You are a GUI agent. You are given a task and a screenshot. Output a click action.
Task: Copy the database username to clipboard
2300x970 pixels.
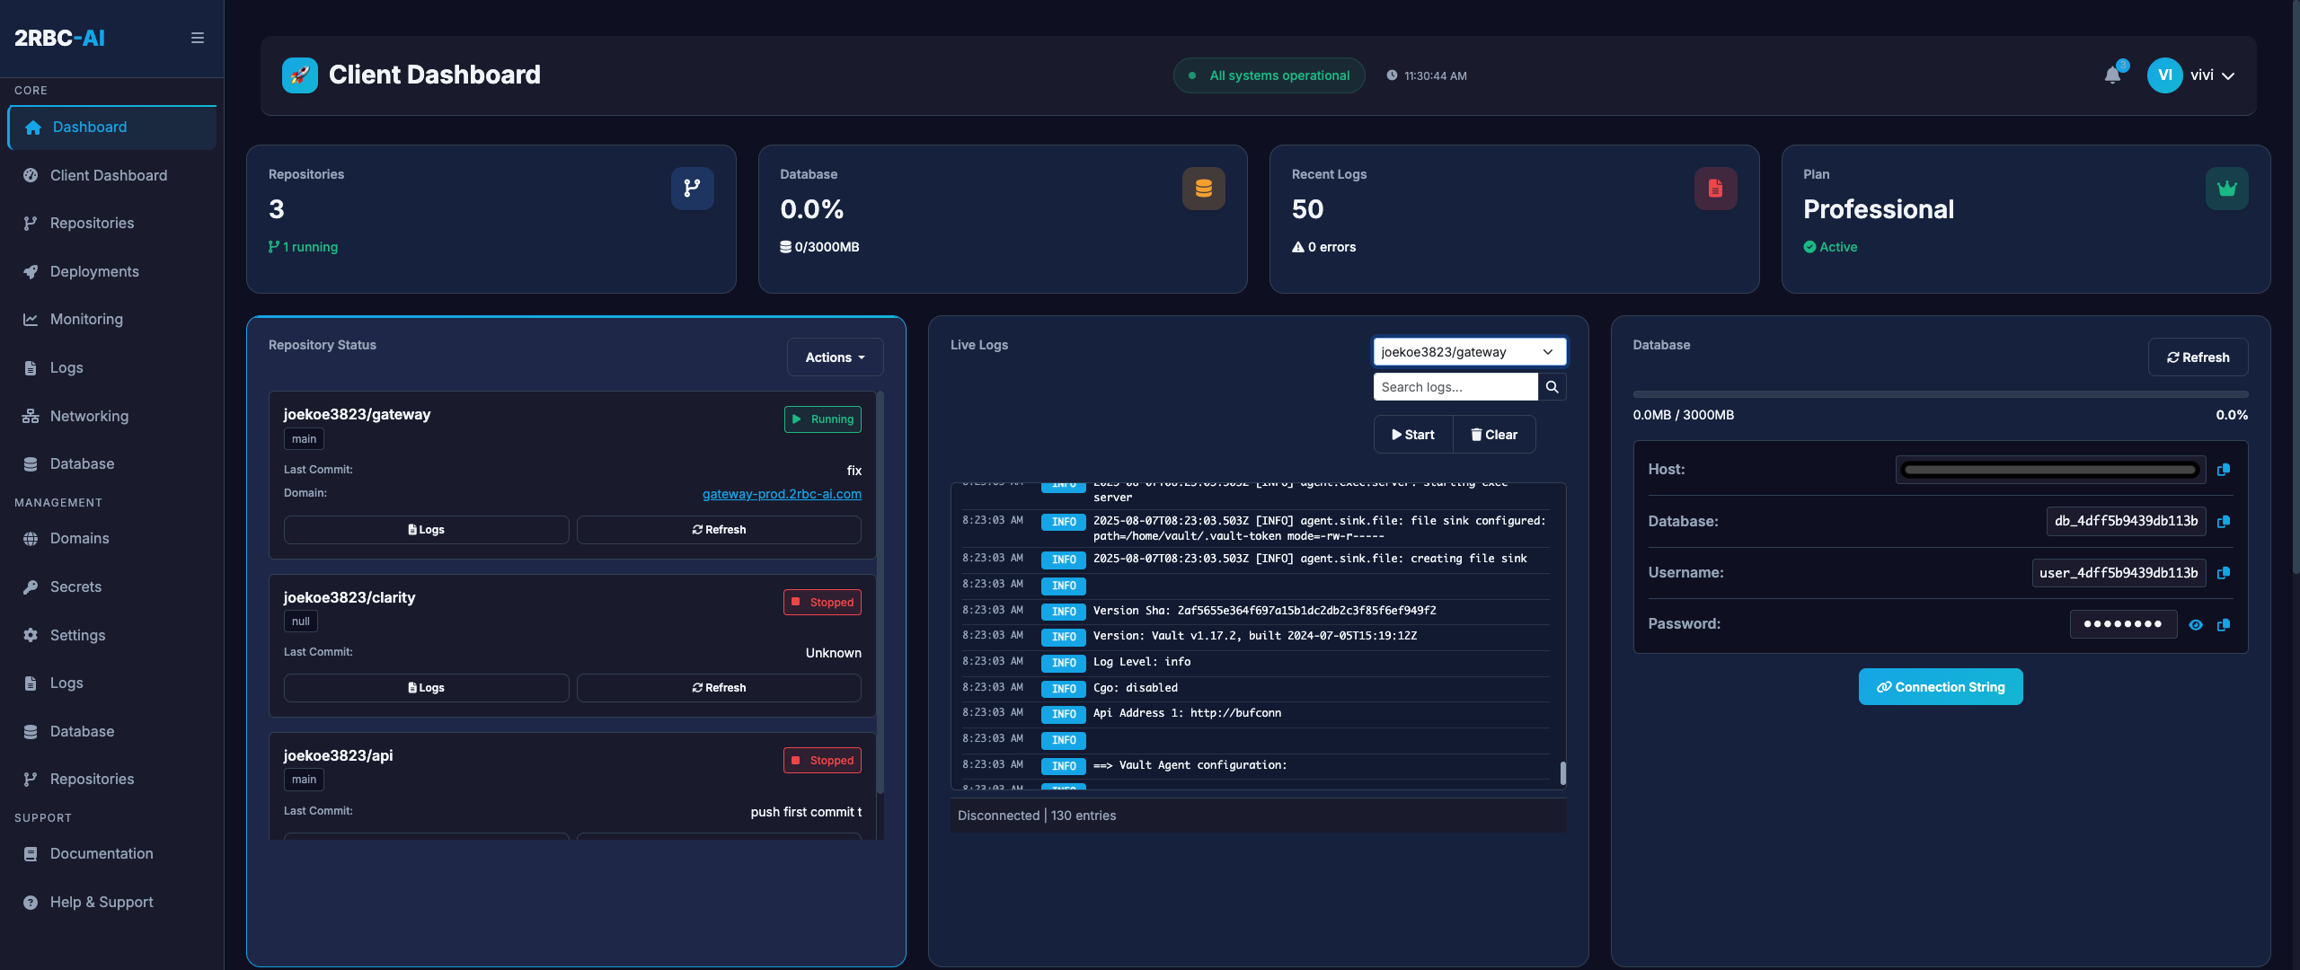tap(2225, 573)
